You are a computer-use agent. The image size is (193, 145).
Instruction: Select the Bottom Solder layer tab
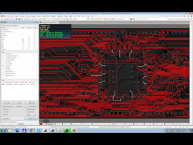(158, 124)
